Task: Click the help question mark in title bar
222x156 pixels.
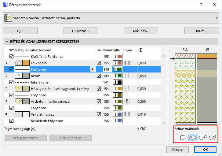Action: point(201,5)
